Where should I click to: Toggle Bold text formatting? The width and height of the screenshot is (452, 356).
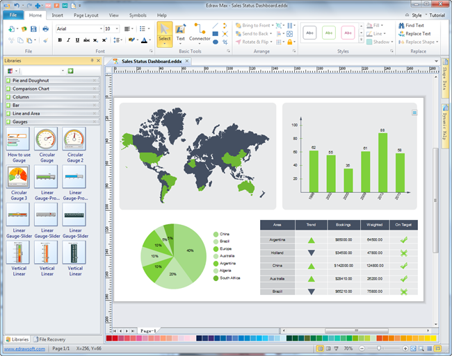(60, 40)
